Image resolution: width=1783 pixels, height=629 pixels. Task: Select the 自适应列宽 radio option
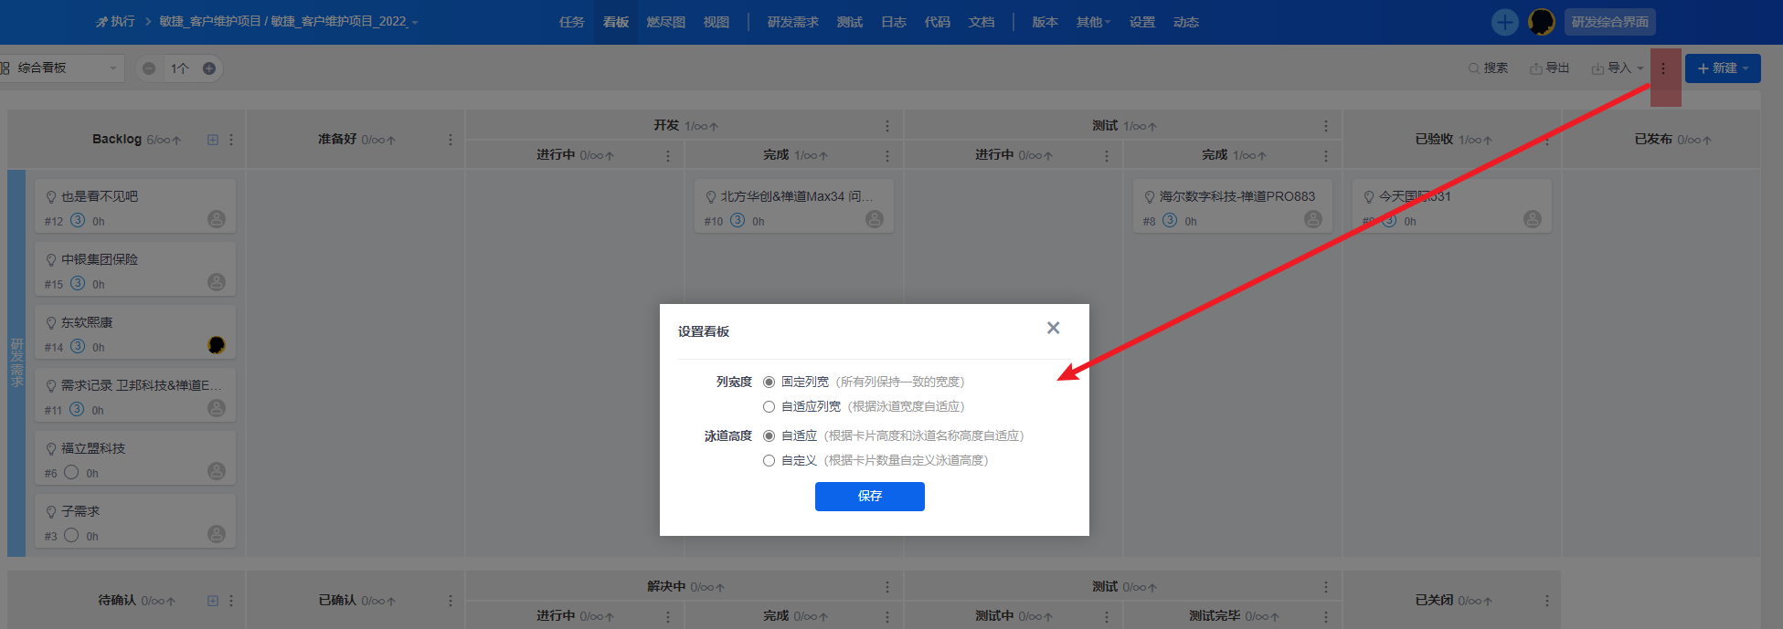tap(769, 406)
